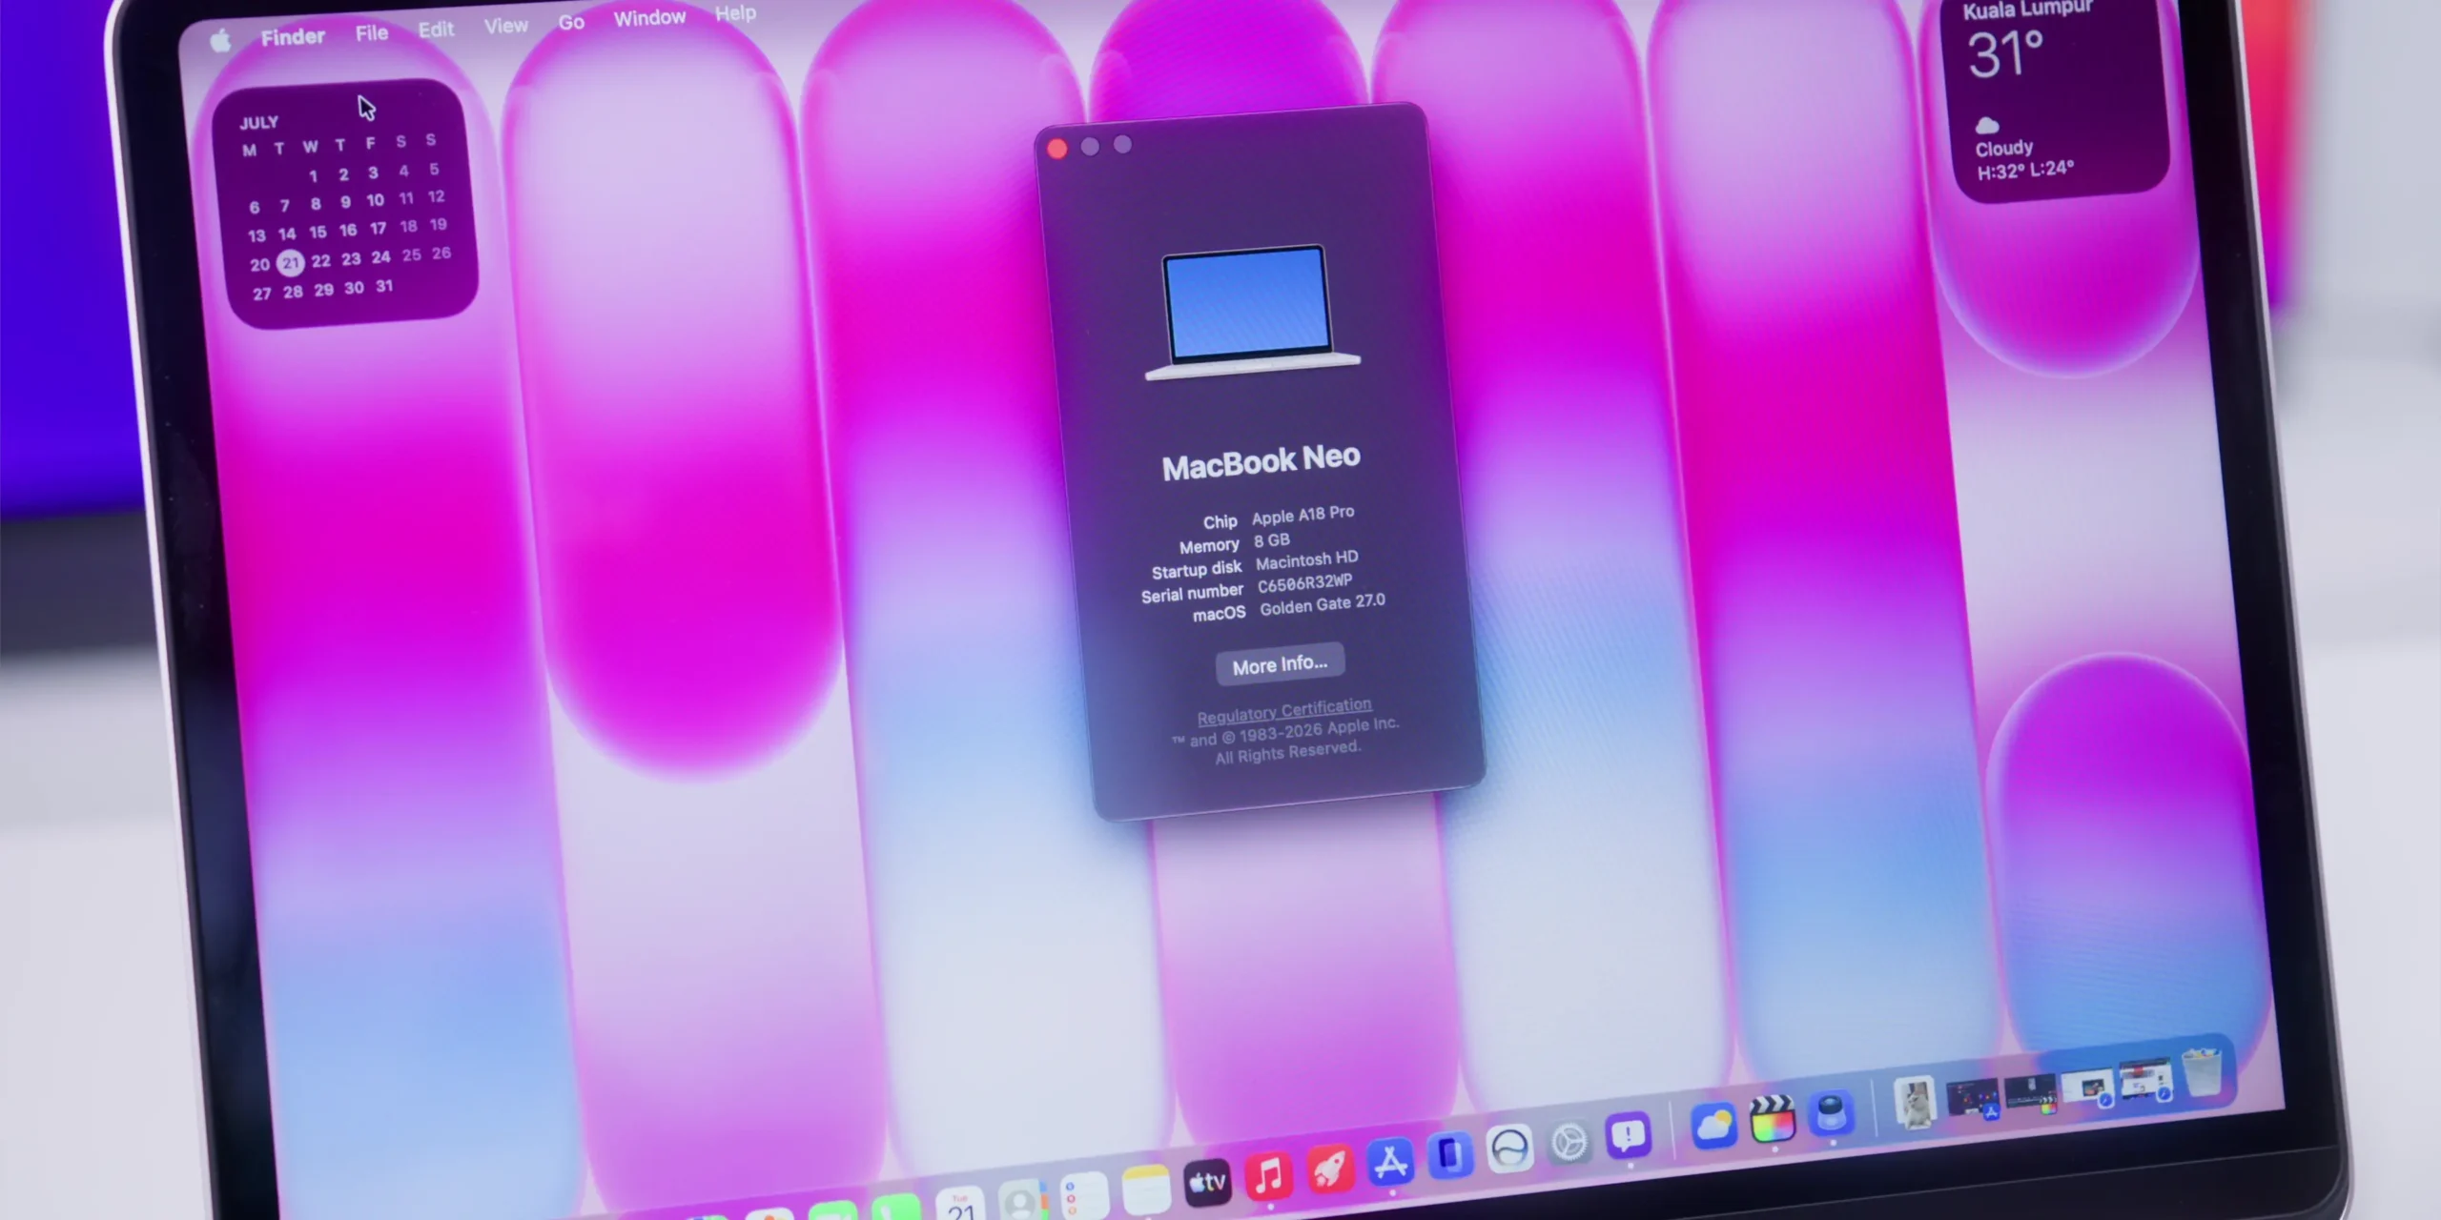Launch iPhone Mirroring from the Dock

[x=1450, y=1154]
